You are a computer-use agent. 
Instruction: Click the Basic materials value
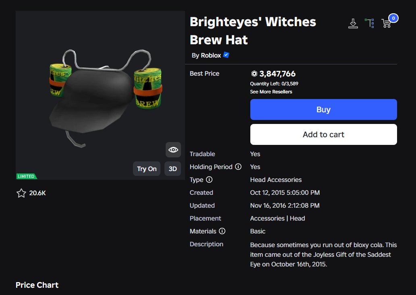click(x=258, y=231)
